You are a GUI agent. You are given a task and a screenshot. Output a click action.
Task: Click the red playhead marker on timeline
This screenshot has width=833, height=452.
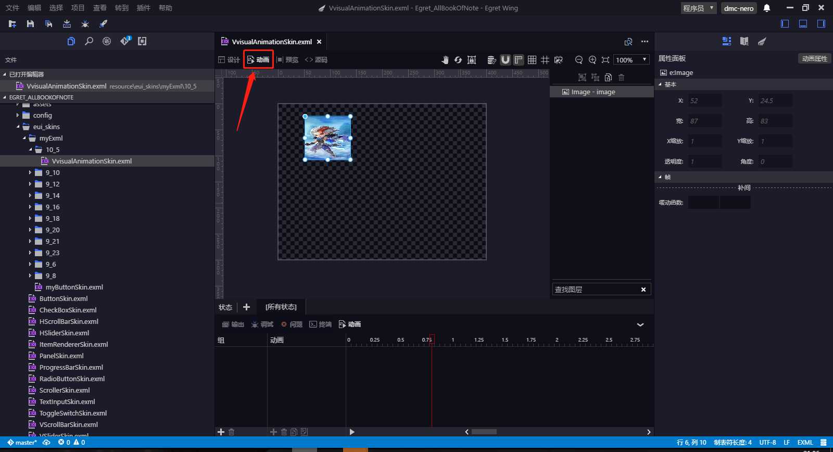click(432, 340)
